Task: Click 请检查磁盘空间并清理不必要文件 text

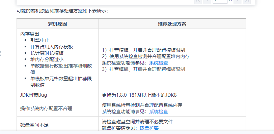Action: pos(137,122)
